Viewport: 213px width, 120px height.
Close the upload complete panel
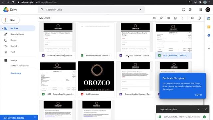click(x=206, y=109)
